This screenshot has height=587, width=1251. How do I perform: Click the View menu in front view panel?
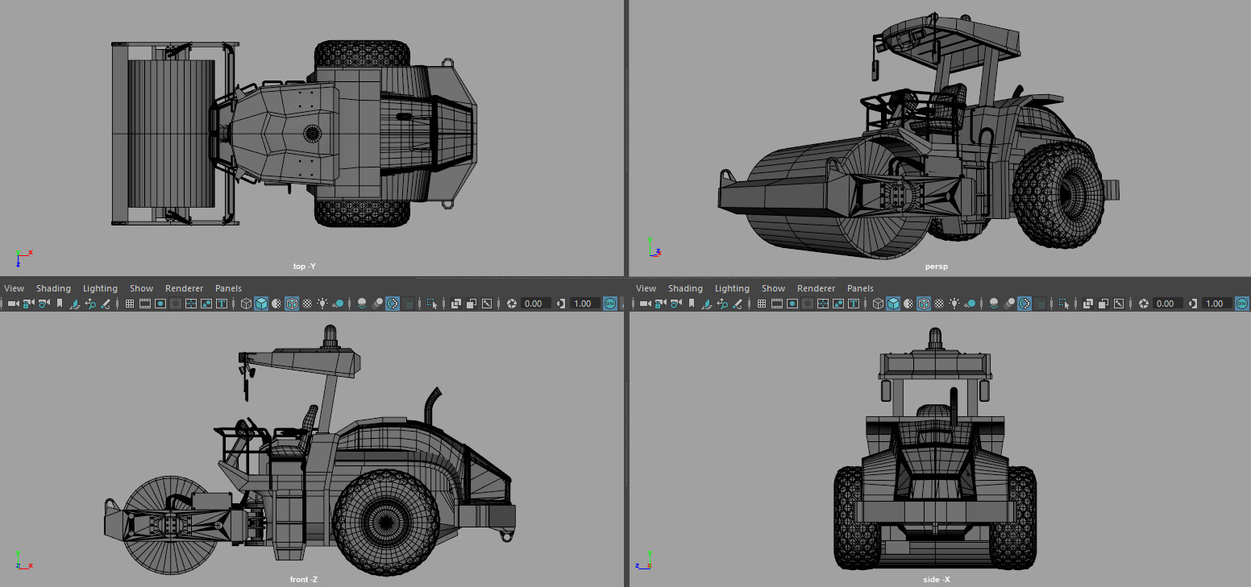(x=14, y=288)
